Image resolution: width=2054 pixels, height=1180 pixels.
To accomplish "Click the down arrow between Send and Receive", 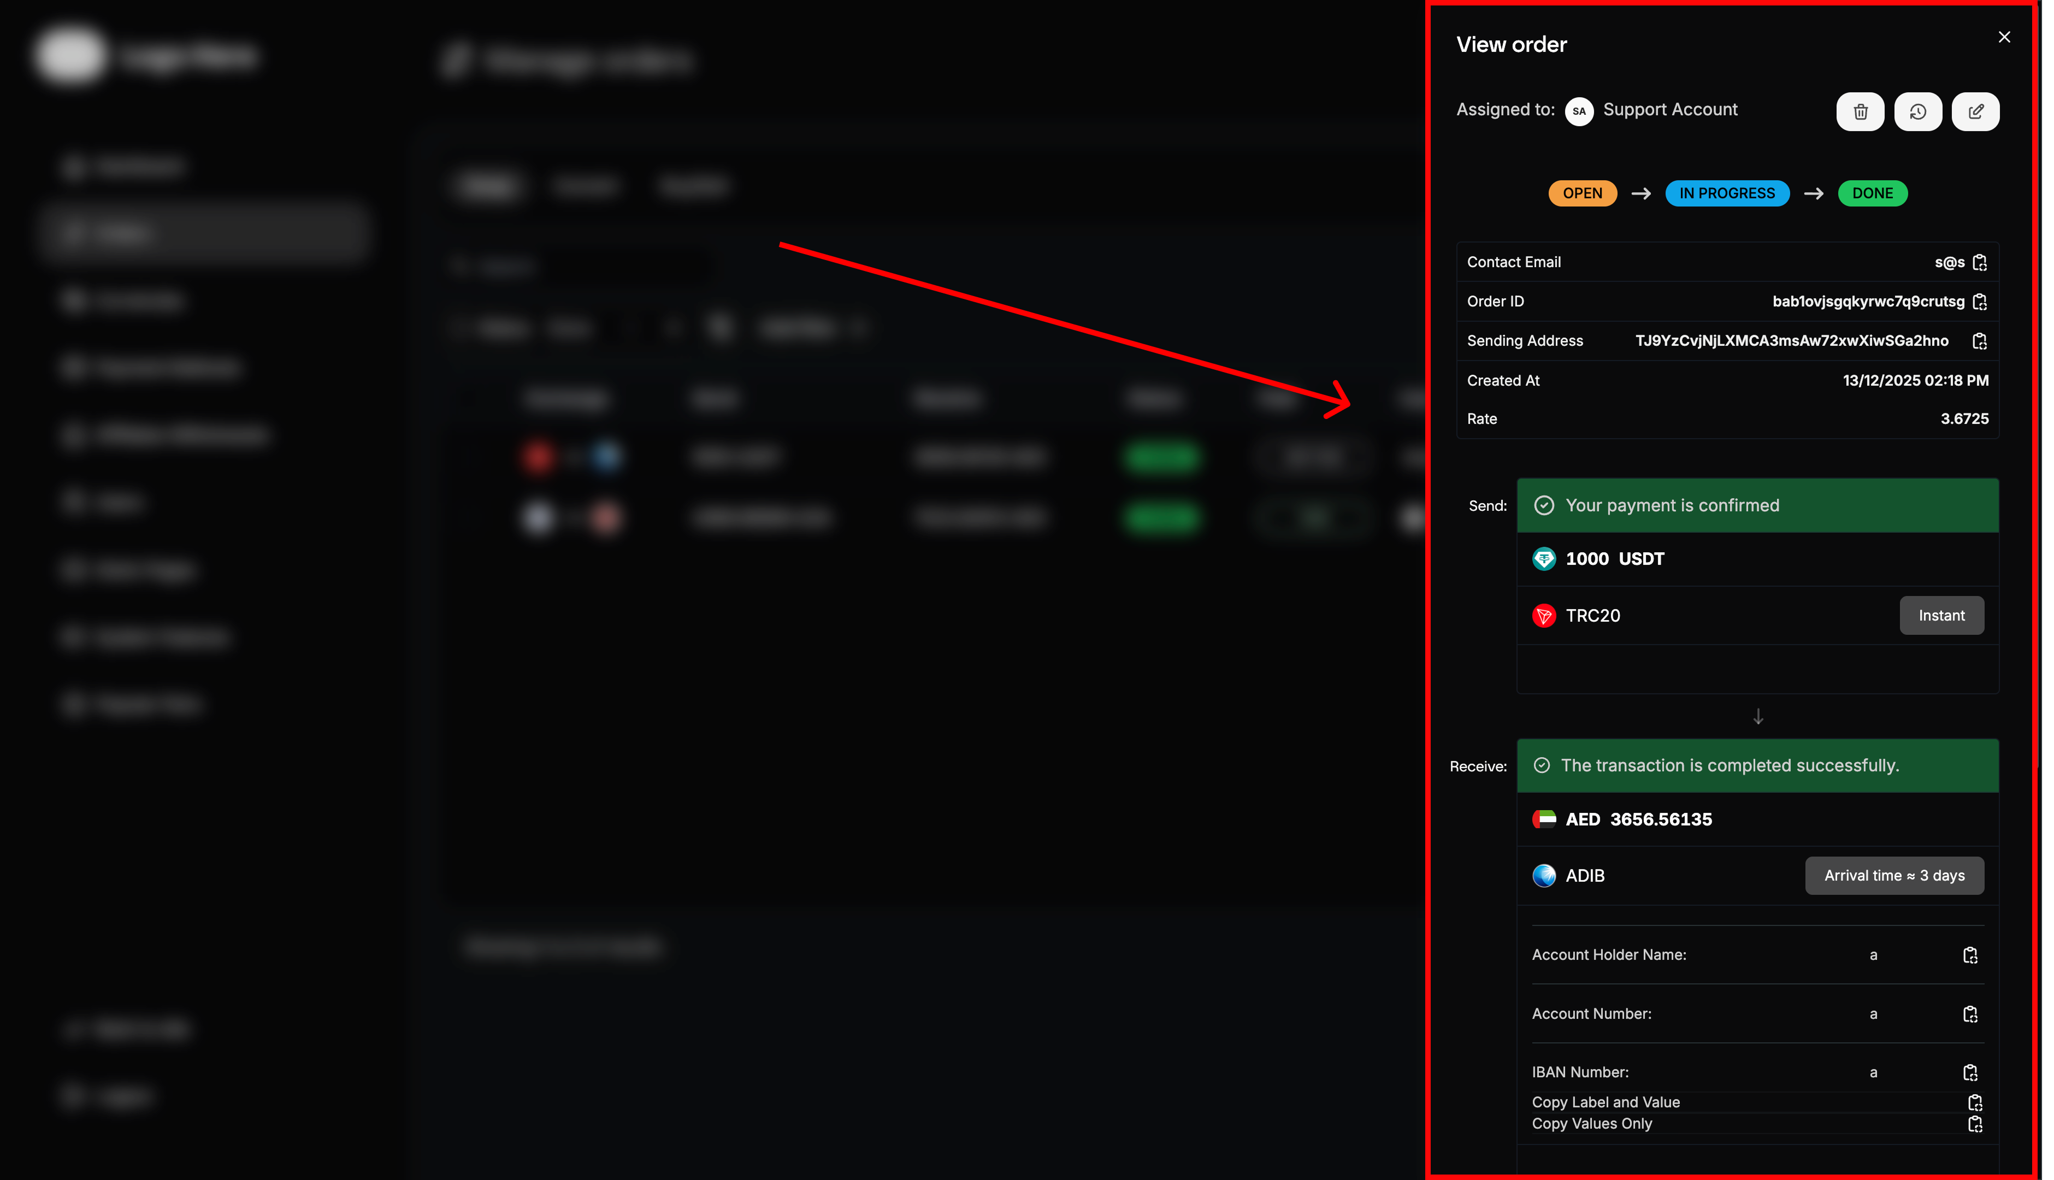I will (1757, 716).
